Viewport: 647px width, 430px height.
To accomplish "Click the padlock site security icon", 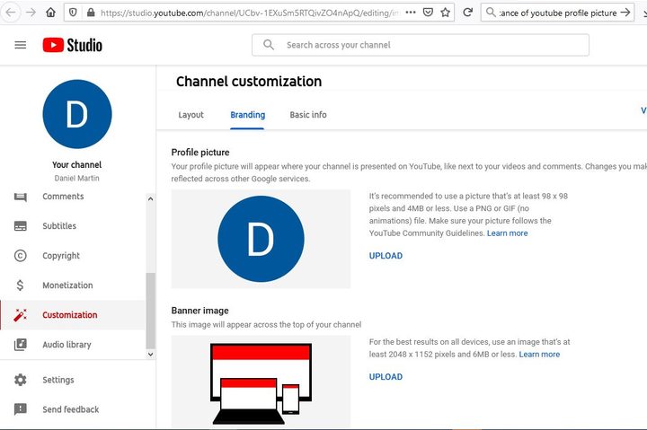I will pyautogui.click(x=91, y=13).
